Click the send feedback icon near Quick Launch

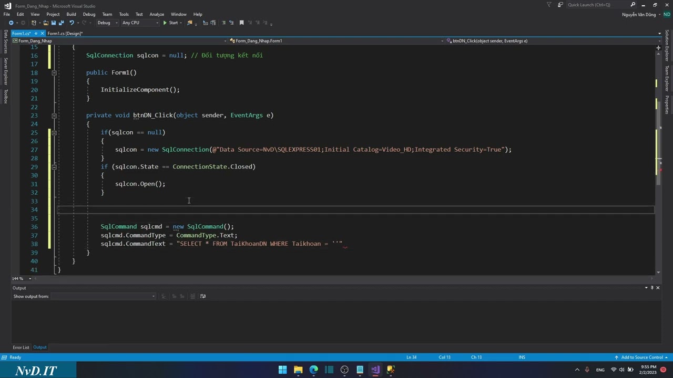coord(560,5)
